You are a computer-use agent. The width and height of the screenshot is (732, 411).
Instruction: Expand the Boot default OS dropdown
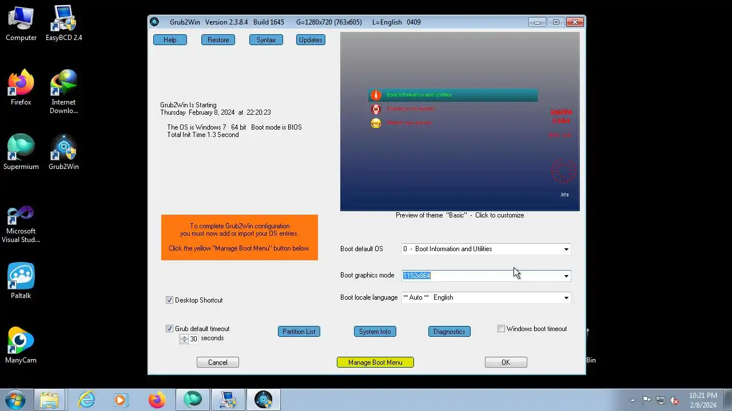coord(566,249)
